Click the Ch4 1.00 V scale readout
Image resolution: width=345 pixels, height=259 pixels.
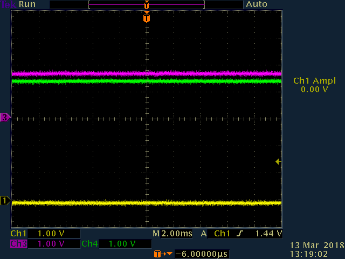pyautogui.click(x=125, y=244)
